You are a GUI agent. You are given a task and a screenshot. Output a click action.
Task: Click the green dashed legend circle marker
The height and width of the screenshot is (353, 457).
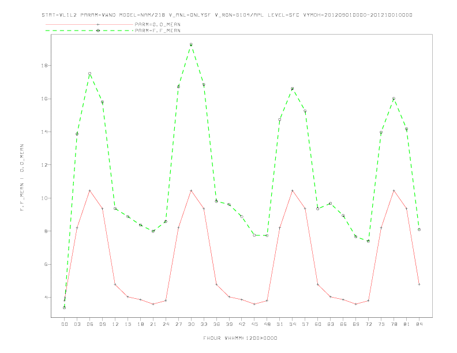click(98, 31)
